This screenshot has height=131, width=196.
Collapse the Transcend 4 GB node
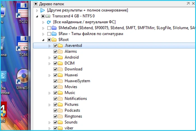(37, 16)
